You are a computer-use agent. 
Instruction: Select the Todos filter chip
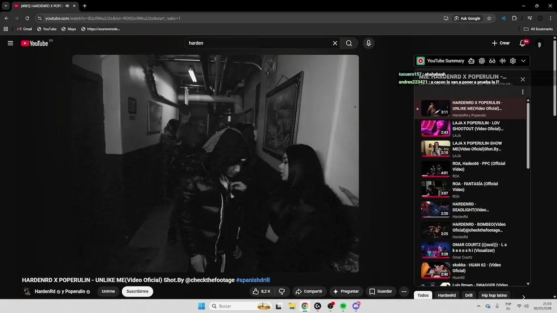[x=423, y=296]
